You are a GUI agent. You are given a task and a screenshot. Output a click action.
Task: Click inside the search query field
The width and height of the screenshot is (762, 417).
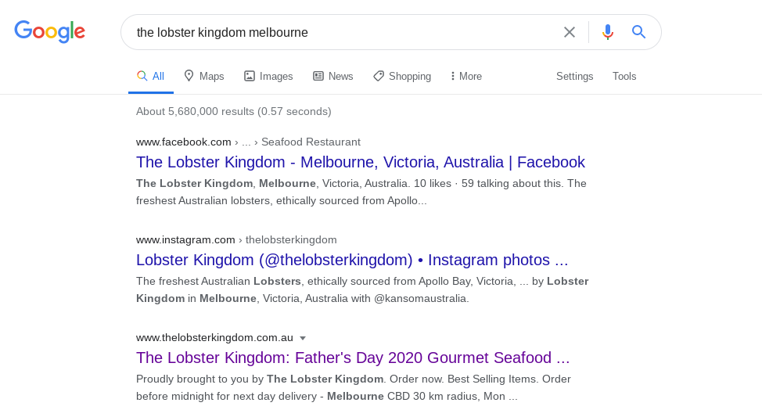(x=344, y=32)
